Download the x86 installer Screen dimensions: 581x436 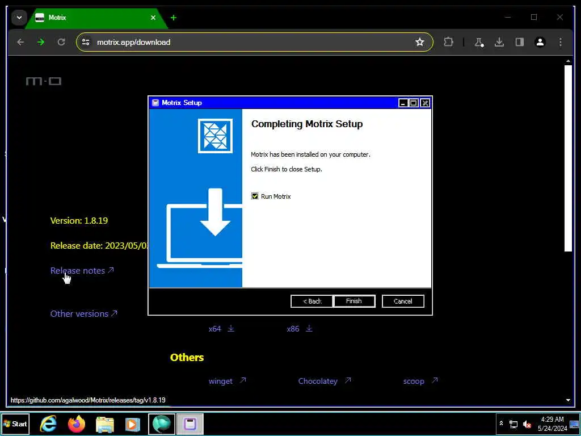(x=300, y=329)
